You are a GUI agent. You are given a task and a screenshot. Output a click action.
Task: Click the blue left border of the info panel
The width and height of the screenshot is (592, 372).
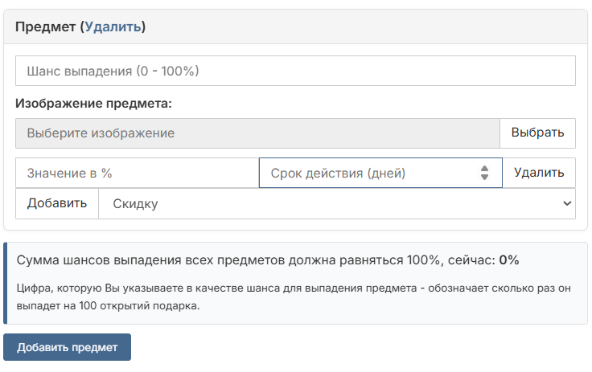tap(6, 283)
